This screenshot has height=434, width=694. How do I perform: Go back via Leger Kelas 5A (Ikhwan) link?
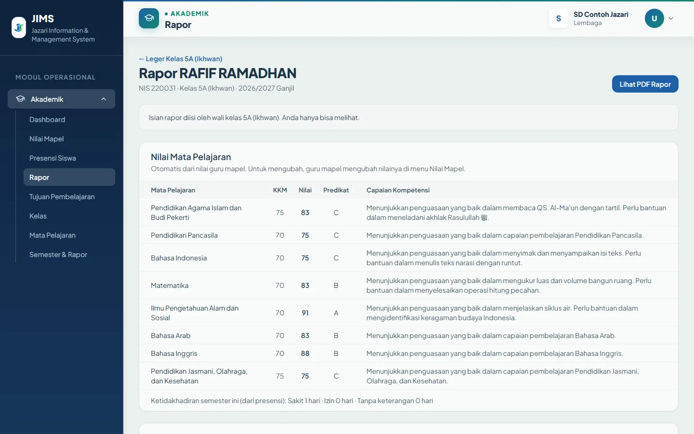coord(181,59)
